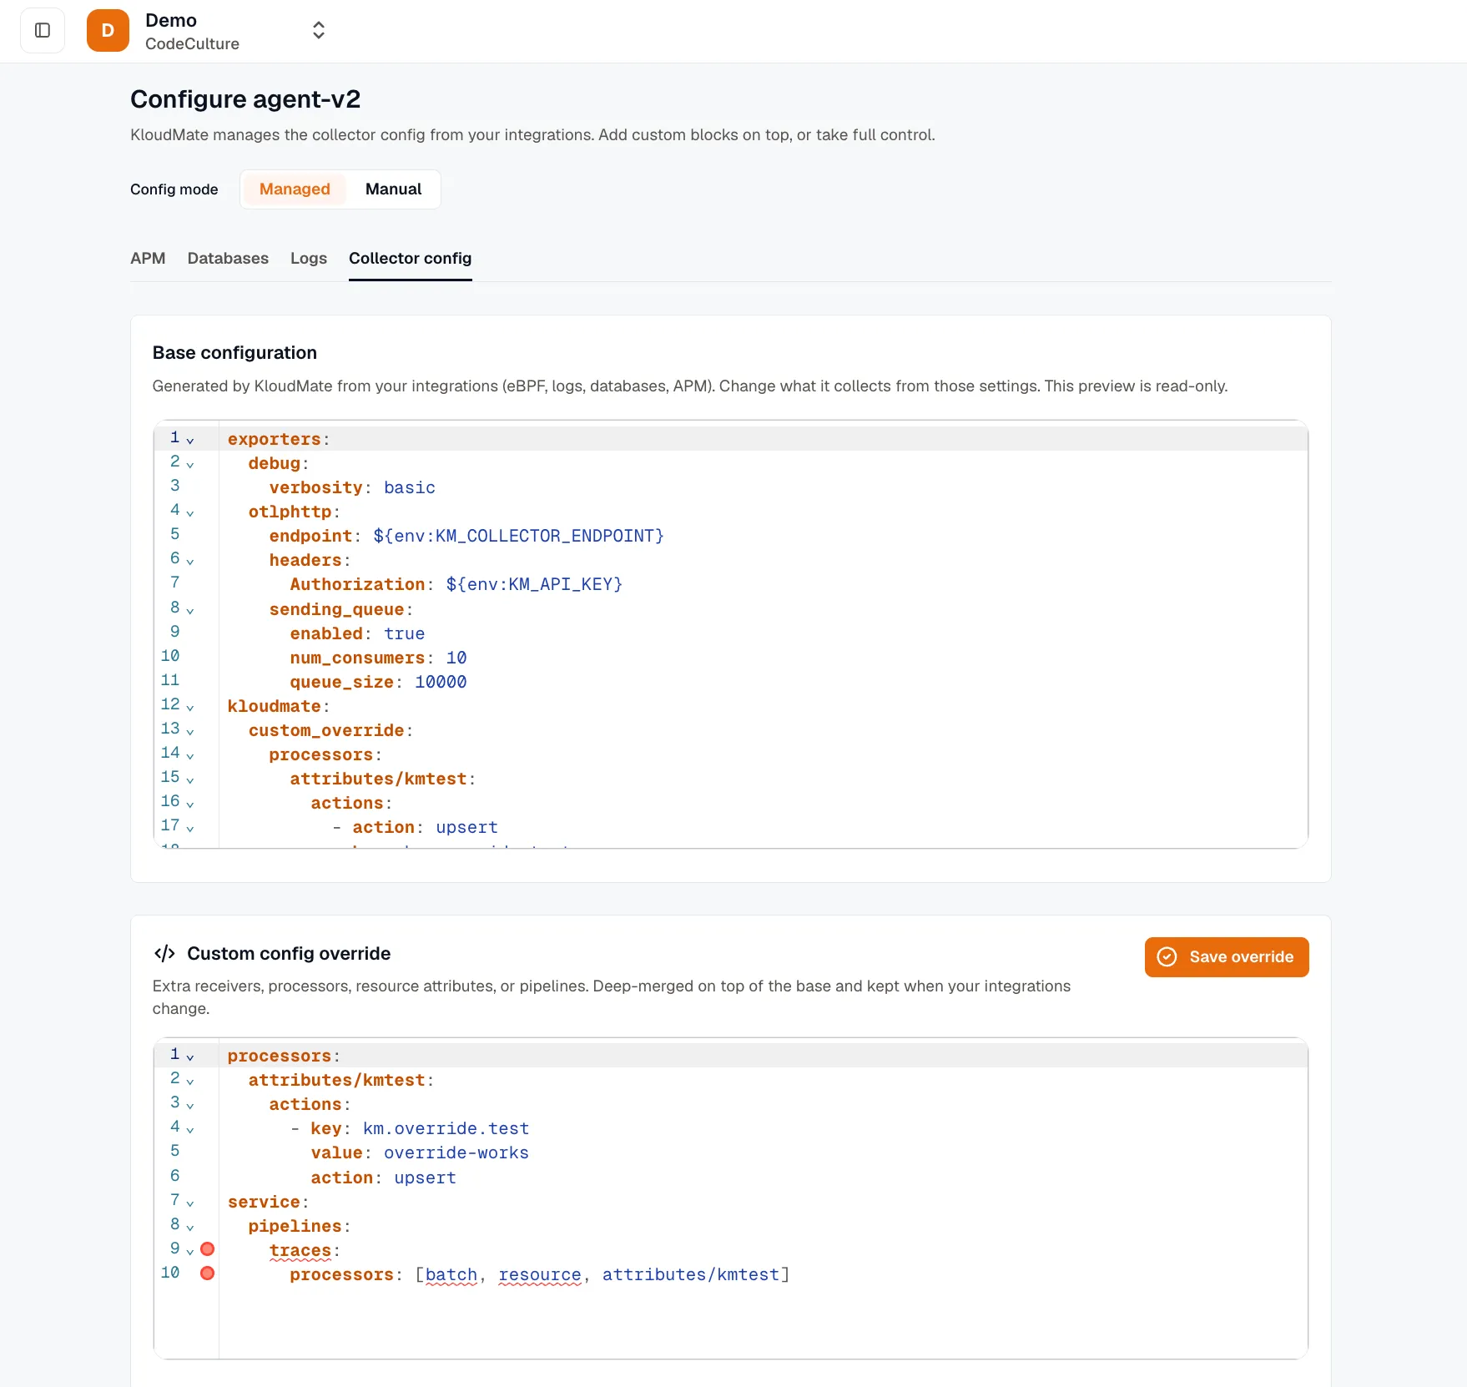Fold the sending_queue section on line 8
The height and width of the screenshot is (1387, 1467).
(x=190, y=610)
